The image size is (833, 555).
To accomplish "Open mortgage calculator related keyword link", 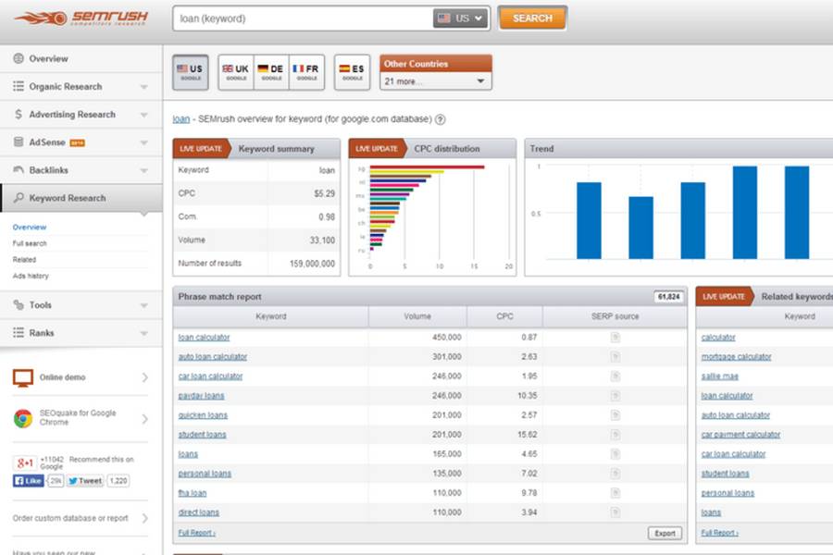I will [736, 357].
